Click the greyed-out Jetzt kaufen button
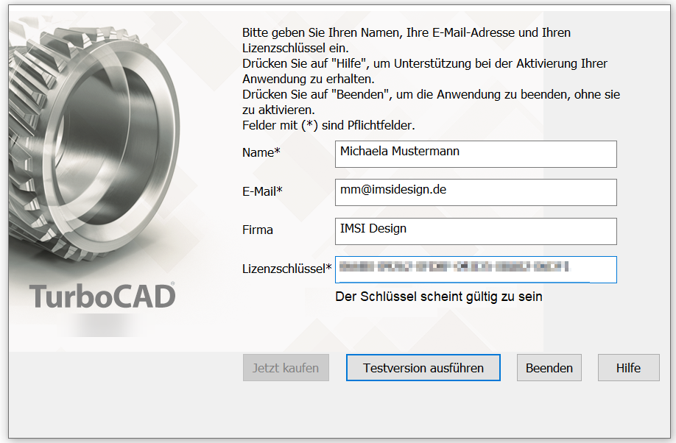The image size is (676, 443). pyautogui.click(x=286, y=368)
